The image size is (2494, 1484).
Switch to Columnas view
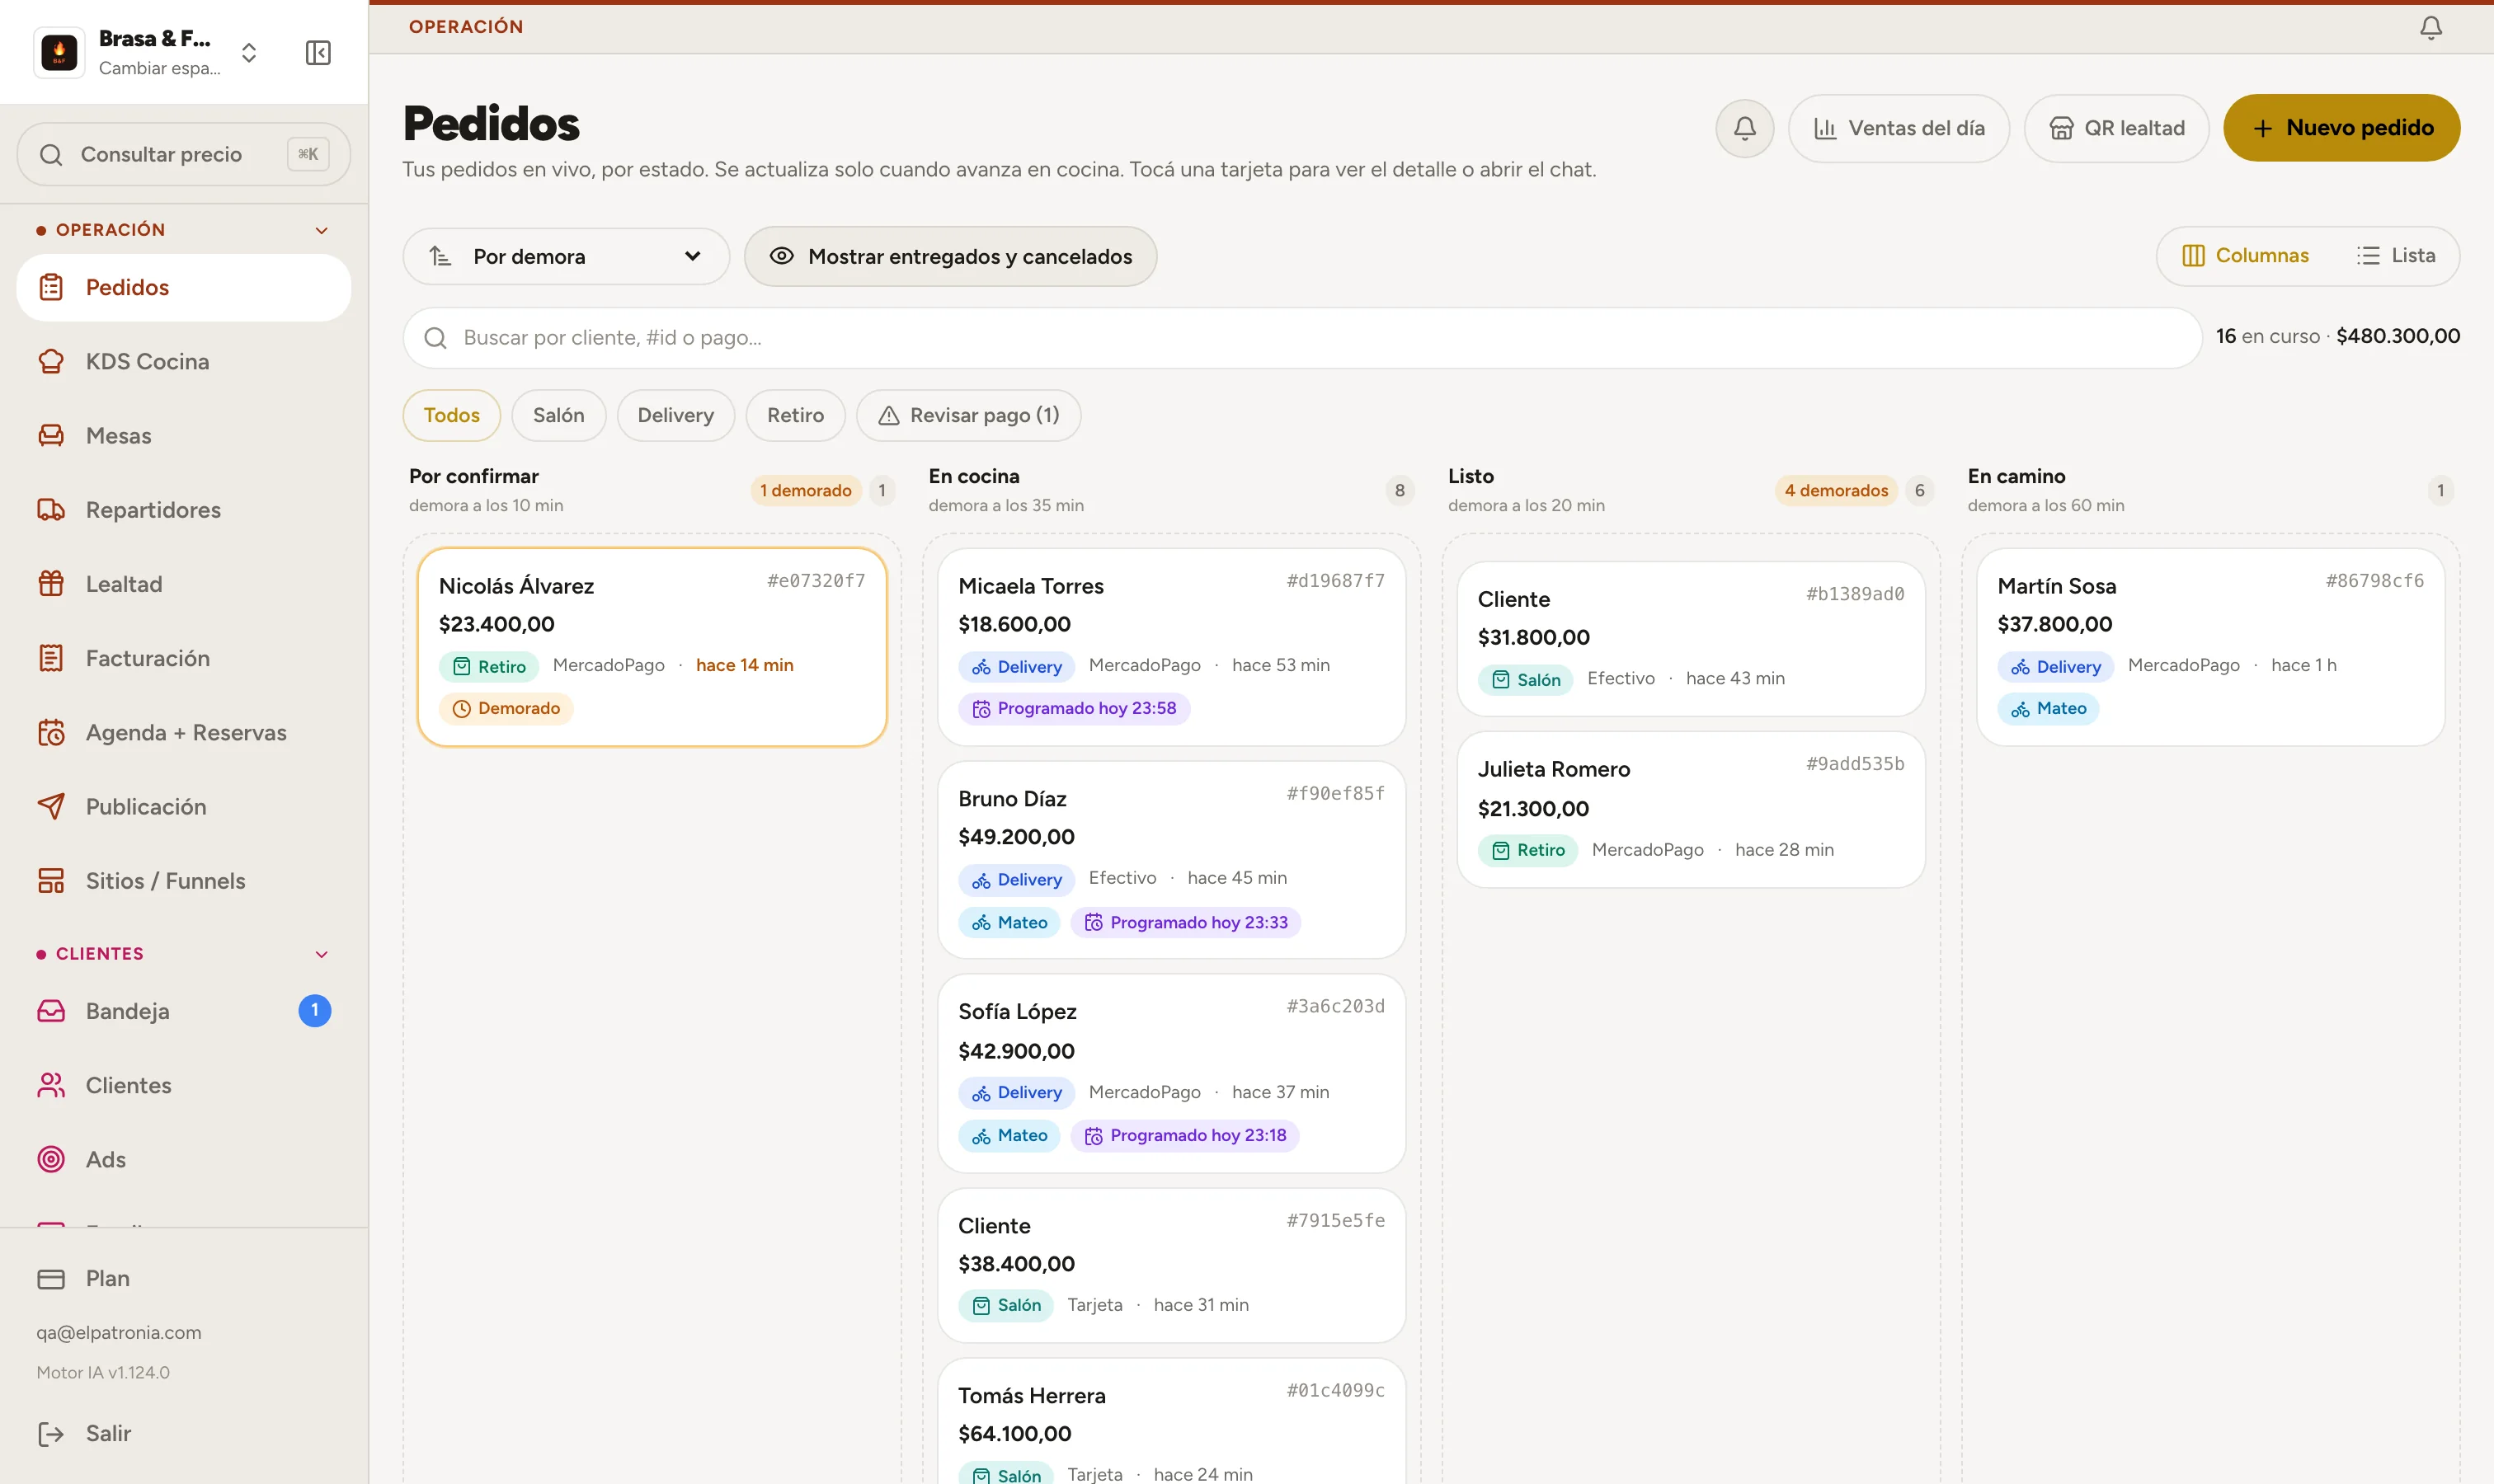tap(2246, 256)
